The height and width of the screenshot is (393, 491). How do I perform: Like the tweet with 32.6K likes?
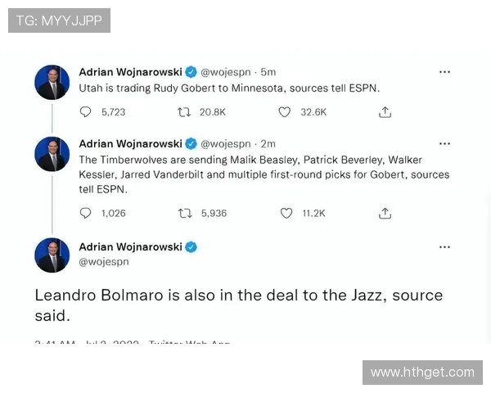click(x=284, y=112)
